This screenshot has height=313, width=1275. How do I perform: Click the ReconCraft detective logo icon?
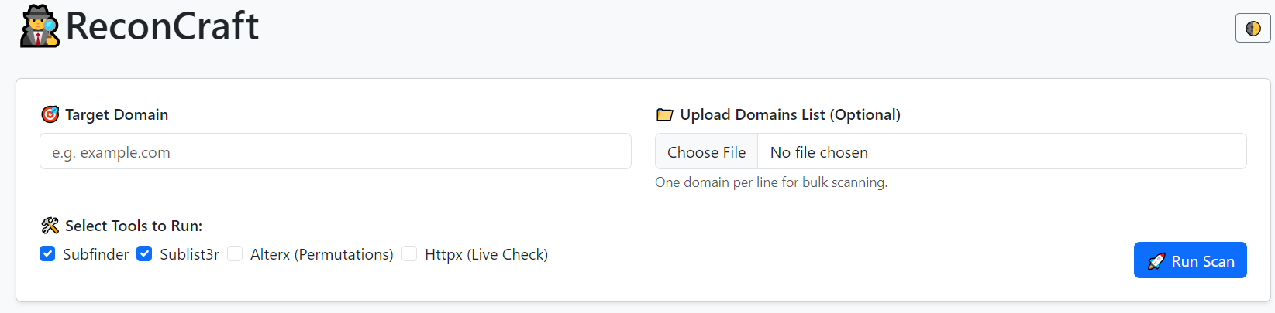coord(40,26)
